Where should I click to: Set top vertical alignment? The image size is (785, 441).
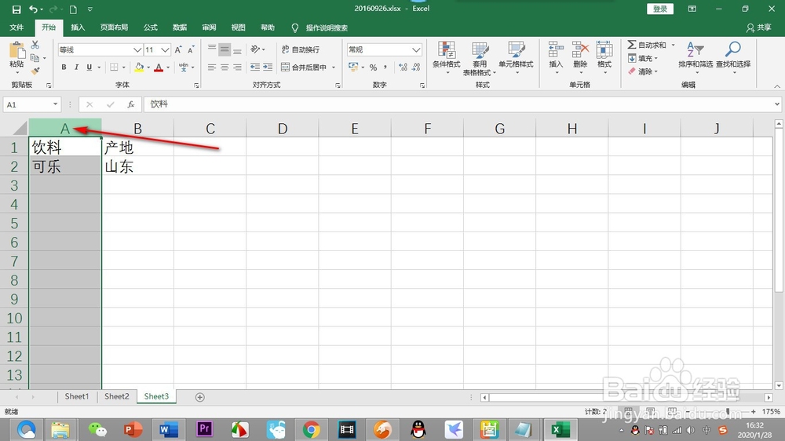pyautogui.click(x=212, y=49)
